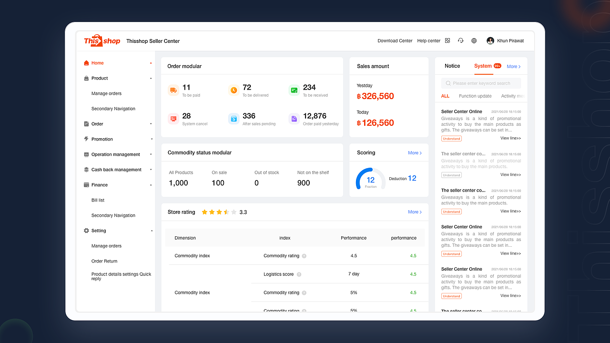
Task: Click the Deduction 12 value
Action: tap(412, 178)
